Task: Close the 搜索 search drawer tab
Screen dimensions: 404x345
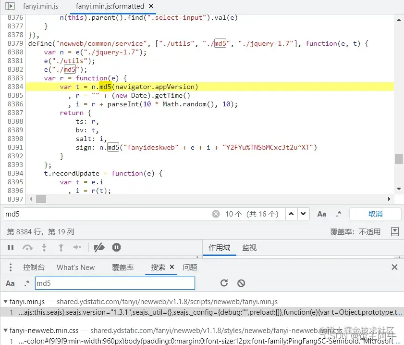Action: 172,267
